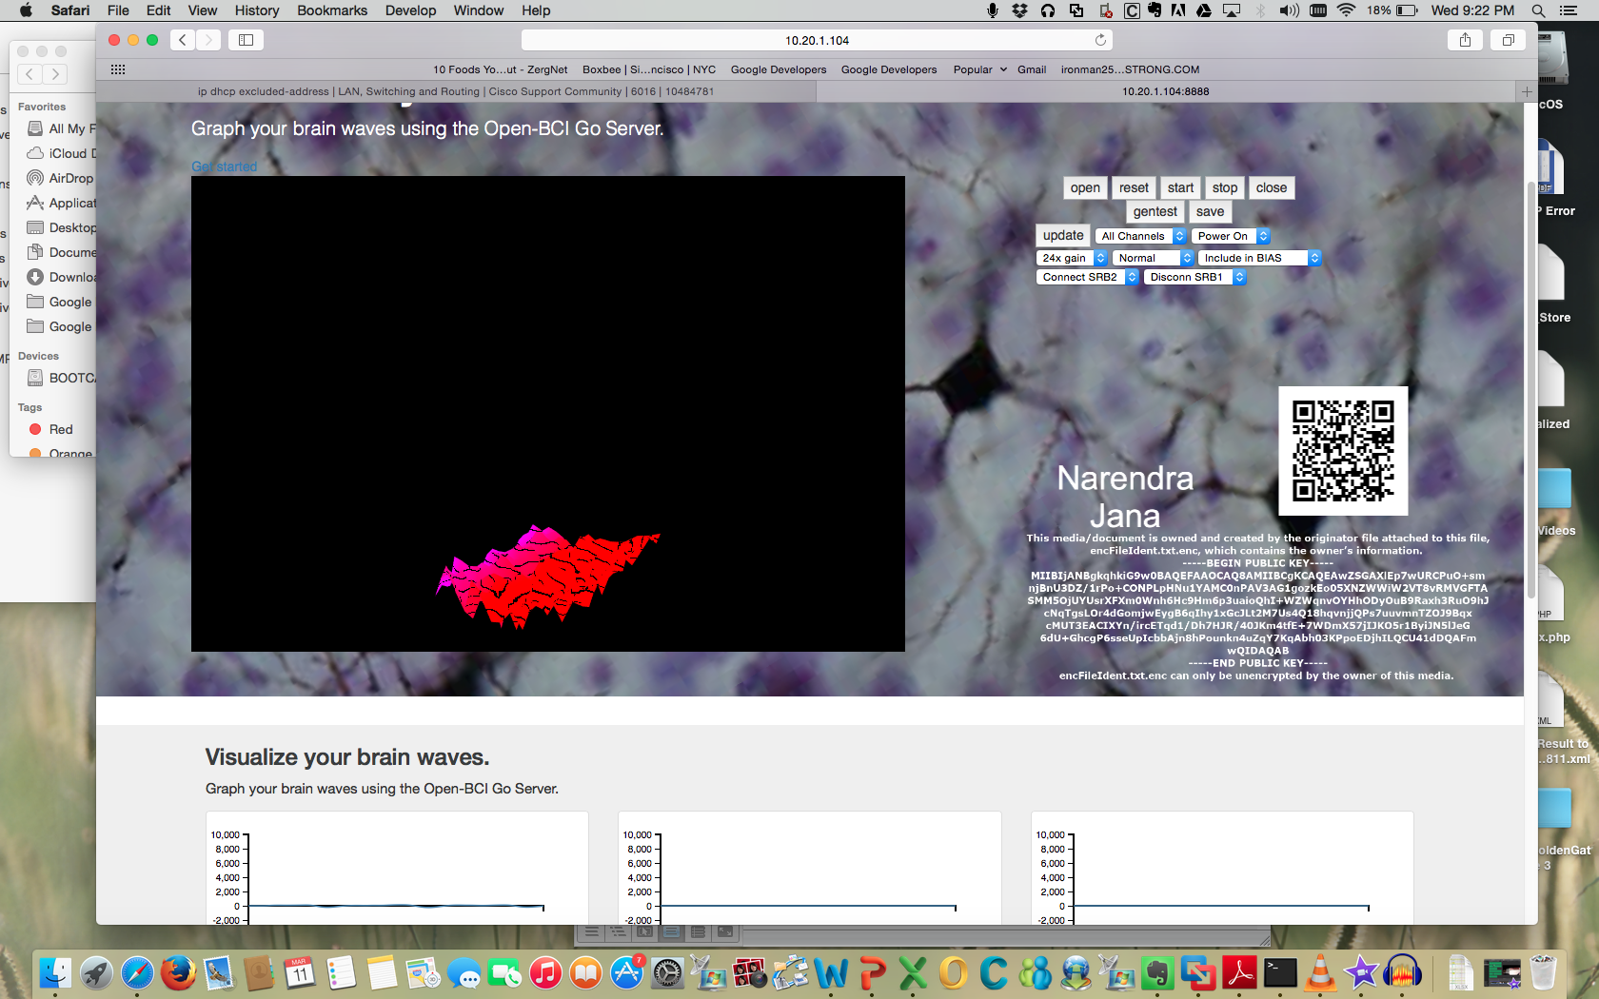Open Firefox from the Dock
1599x999 pixels.
pos(178,973)
